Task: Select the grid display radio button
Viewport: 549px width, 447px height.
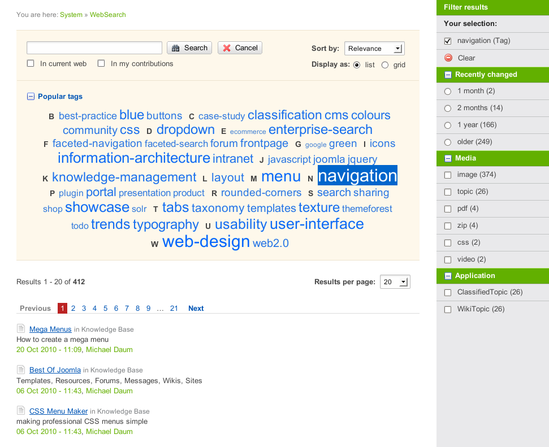Action: [385, 65]
